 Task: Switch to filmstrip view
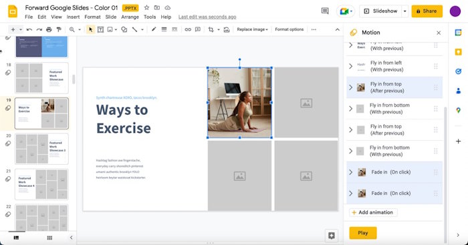[17, 238]
